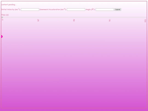Viewport: 148px width, 111px height.
Task: Submit the projectile parameters
Action: tap(118, 10)
